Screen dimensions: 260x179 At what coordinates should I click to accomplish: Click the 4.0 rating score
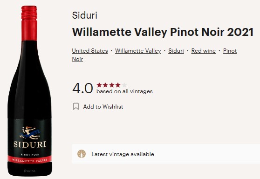tap(82, 88)
